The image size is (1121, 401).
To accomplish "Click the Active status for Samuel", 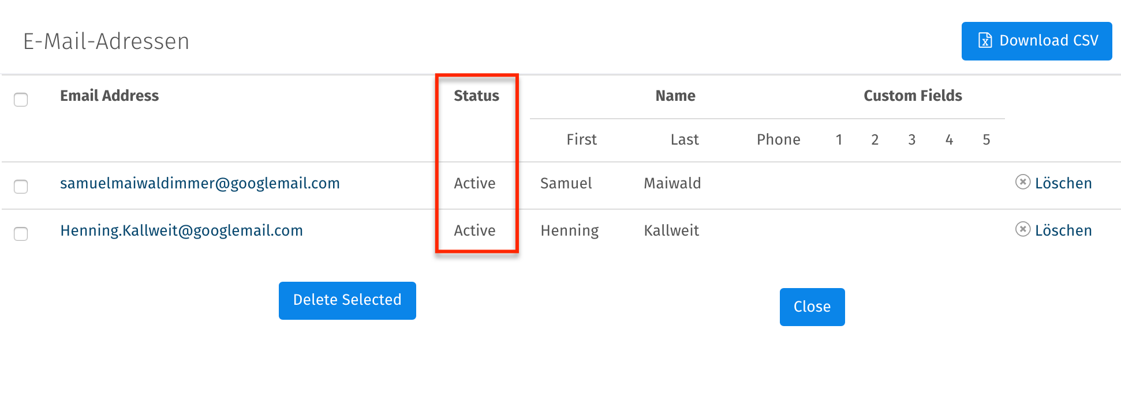I will 474,183.
